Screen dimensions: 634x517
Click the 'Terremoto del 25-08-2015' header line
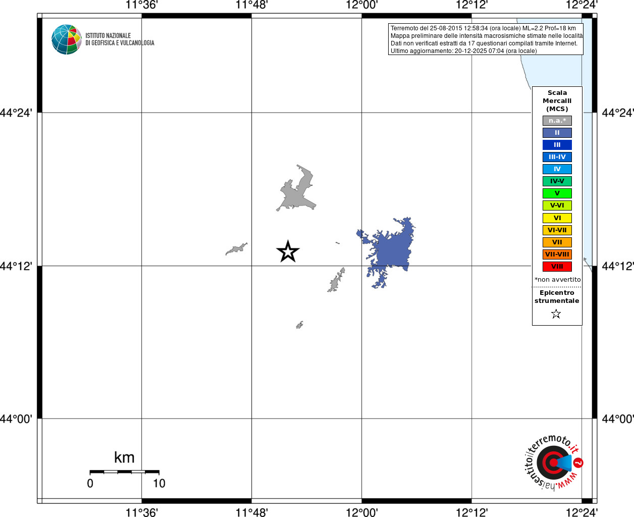click(x=483, y=28)
